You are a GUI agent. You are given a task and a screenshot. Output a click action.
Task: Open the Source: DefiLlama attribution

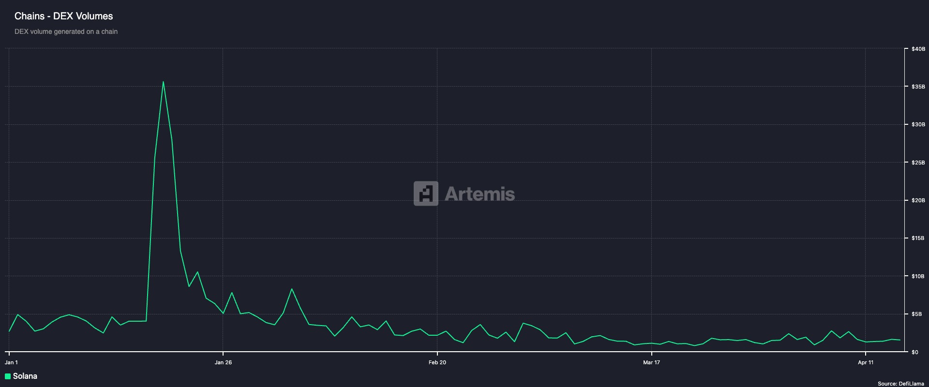pyautogui.click(x=900, y=384)
